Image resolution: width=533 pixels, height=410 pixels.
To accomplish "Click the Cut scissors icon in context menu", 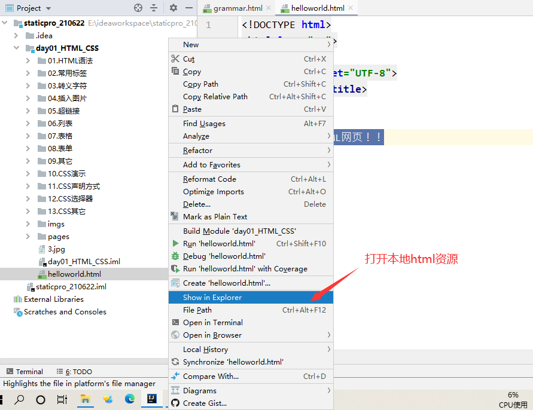I will (x=175, y=59).
